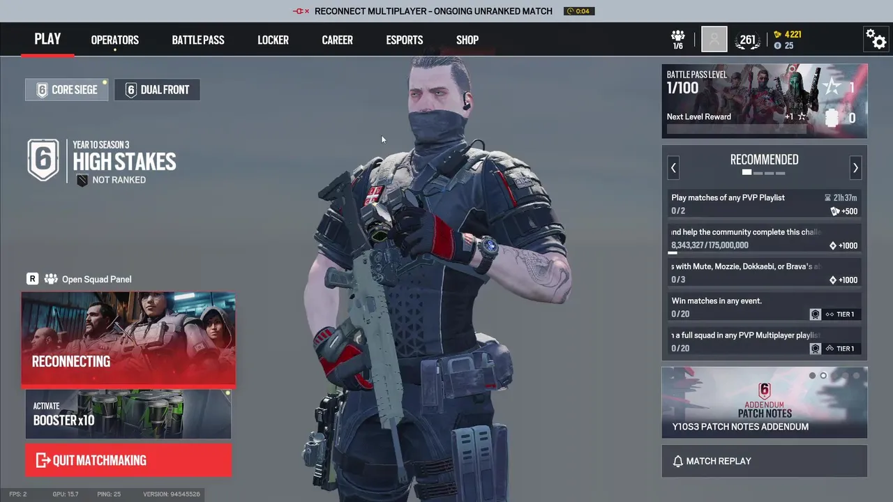Activate Booster x10
The height and width of the screenshot is (502, 893).
coord(128,414)
